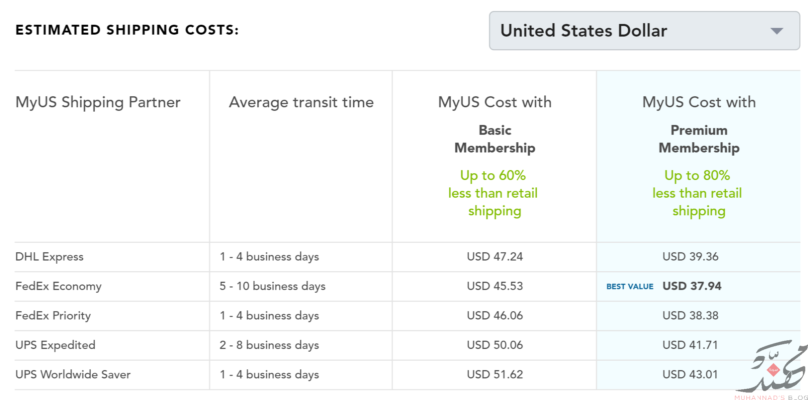
Task: Select the UPS Expedited shipping partner
Action: tap(55, 345)
